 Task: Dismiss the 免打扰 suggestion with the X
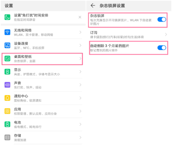80,17
